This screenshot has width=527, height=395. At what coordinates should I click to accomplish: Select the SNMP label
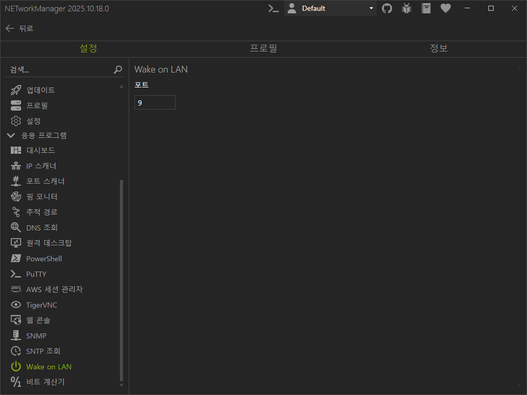click(37, 336)
